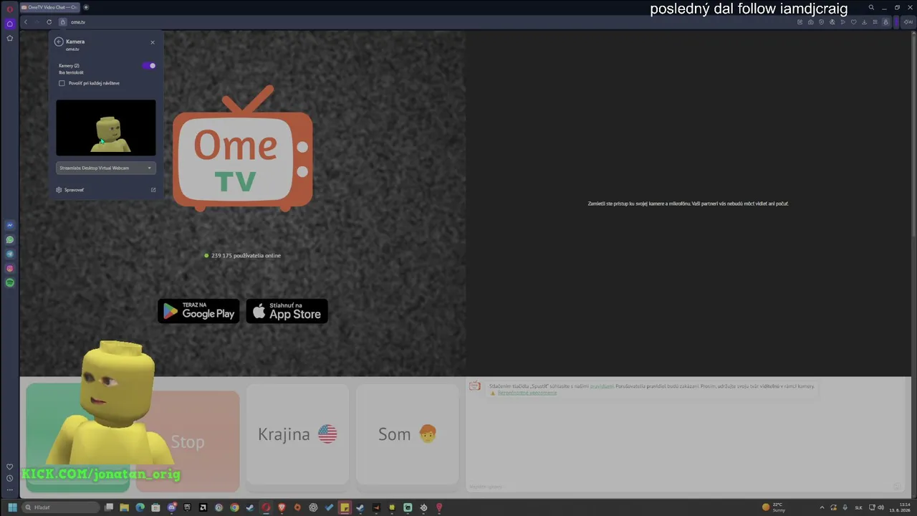Viewport: 917px width, 516px height.
Task: Click the OmeTV Video Chat browser tab
Action: (x=49, y=7)
